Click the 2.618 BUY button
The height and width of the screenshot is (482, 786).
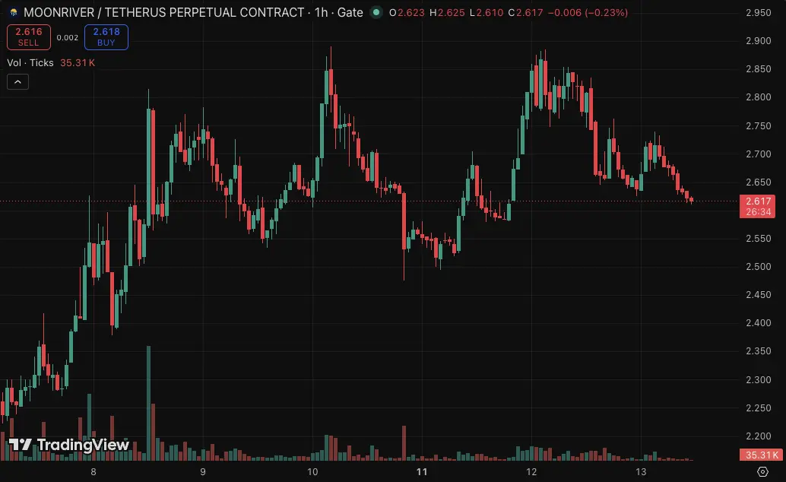pos(106,37)
